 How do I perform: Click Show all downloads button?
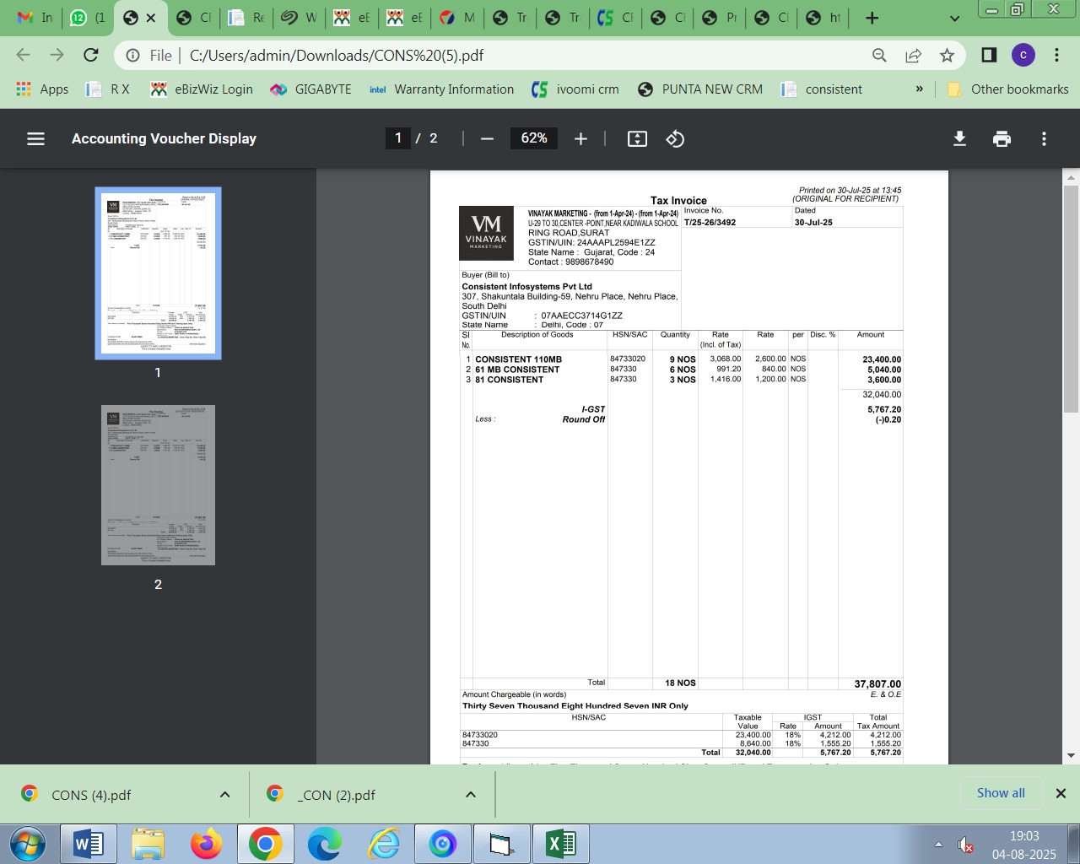click(x=1001, y=793)
